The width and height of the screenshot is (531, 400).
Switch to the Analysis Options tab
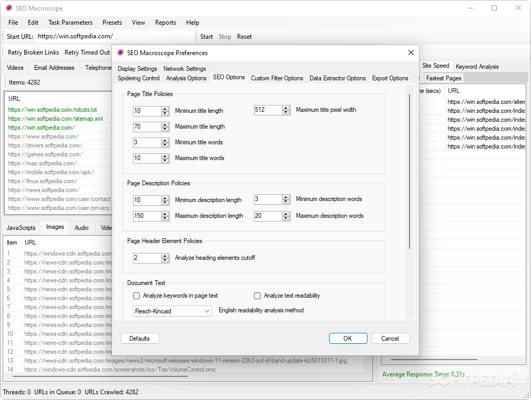coord(186,78)
